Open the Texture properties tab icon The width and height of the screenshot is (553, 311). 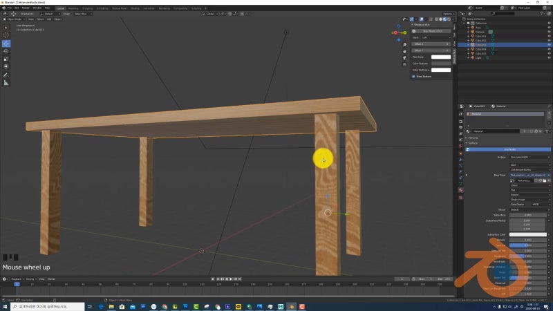point(460,198)
